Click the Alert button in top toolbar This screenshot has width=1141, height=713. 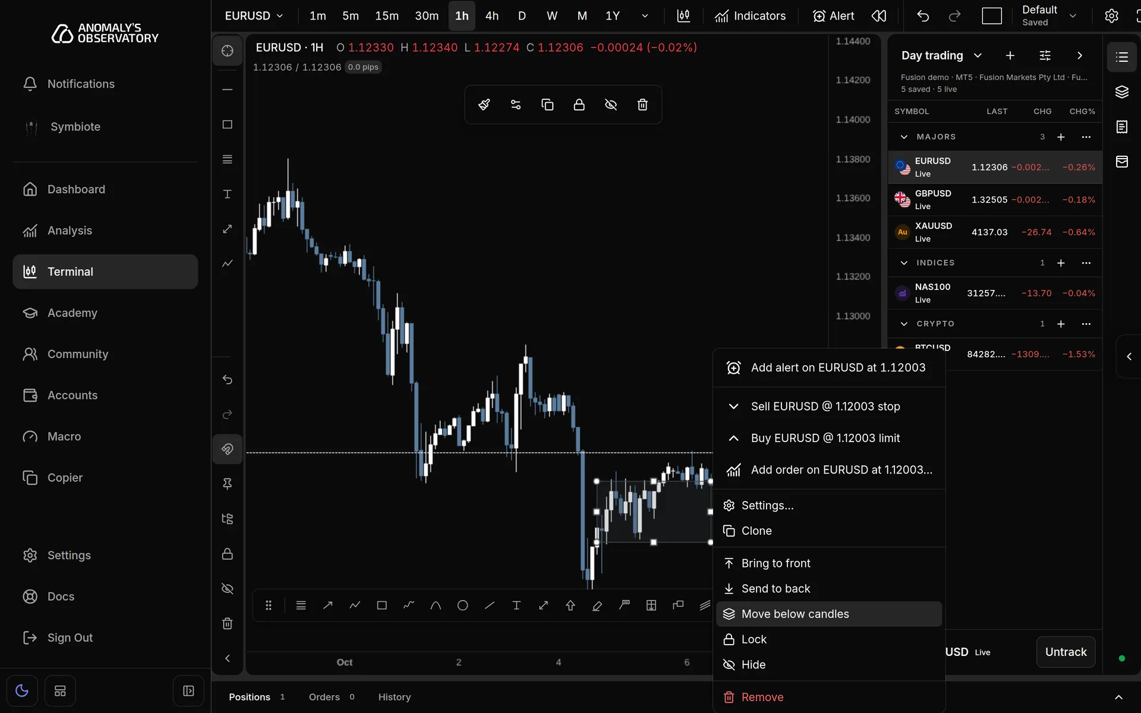(x=833, y=16)
